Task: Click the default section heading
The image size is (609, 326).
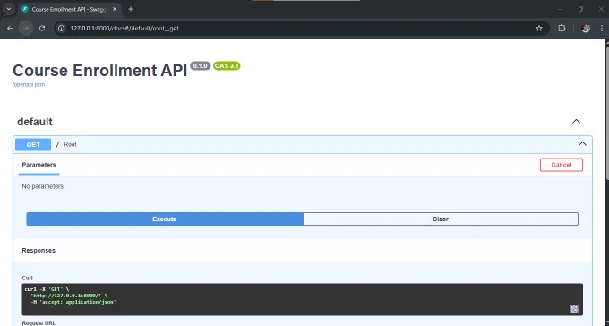Action: (35, 122)
